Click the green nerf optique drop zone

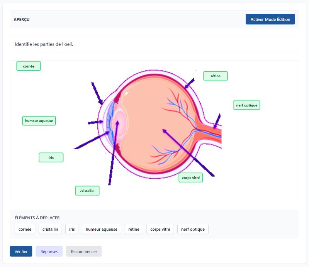click(247, 105)
